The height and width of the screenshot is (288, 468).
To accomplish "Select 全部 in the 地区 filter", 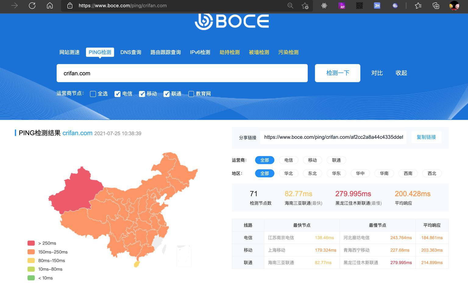I will coord(264,173).
